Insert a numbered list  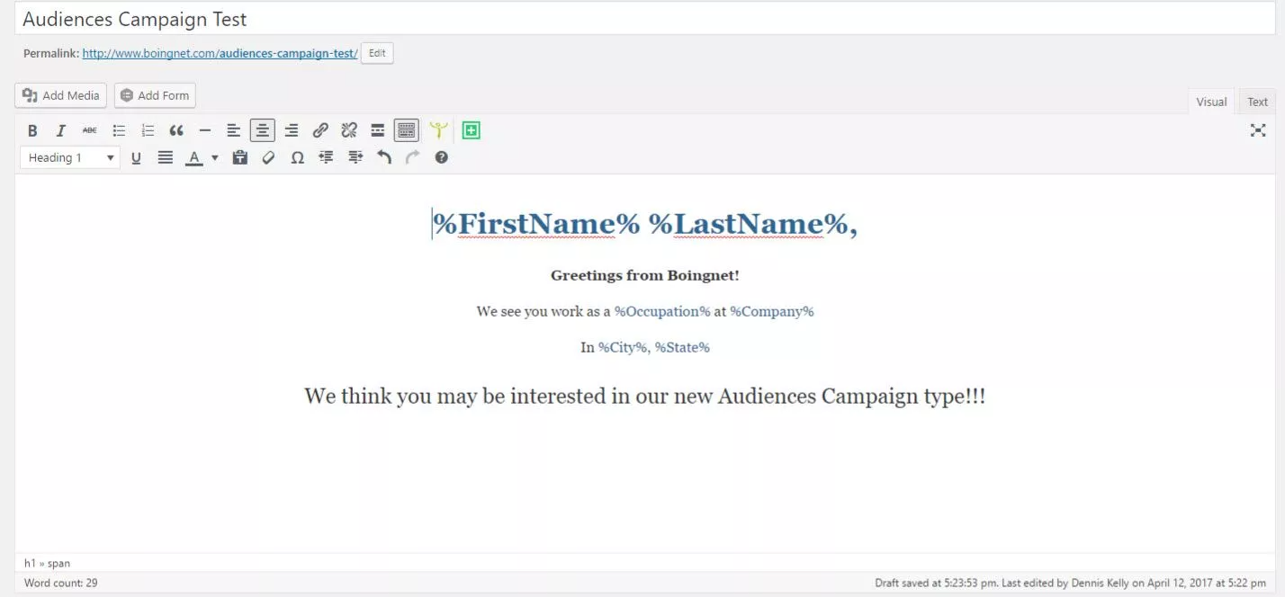pyautogui.click(x=148, y=131)
